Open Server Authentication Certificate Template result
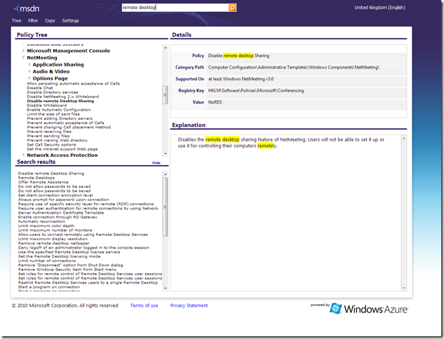This screenshot has width=444, height=339. 61,213
